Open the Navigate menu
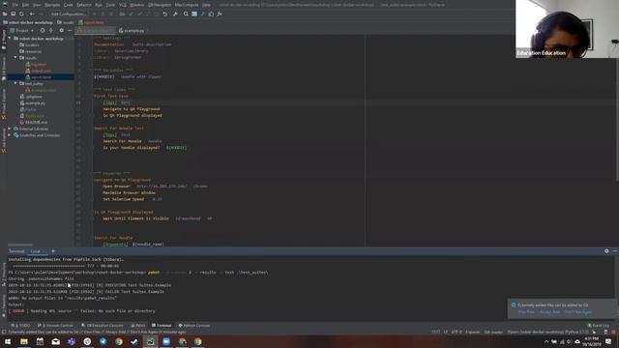Screen dimensions: 619x348 click(x=51, y=5)
